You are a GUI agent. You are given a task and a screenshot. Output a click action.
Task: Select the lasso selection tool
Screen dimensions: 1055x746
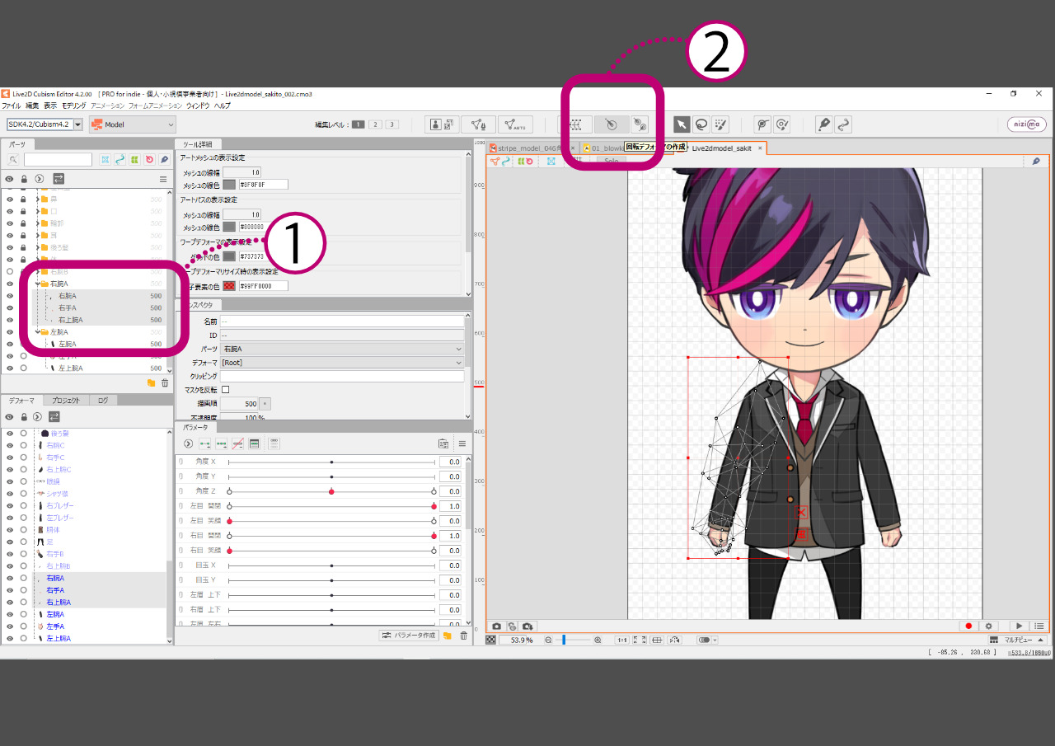(701, 124)
